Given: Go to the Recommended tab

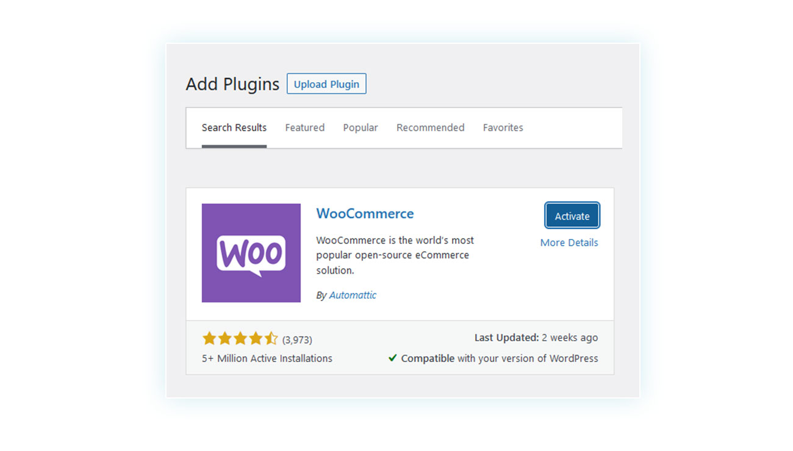Looking at the screenshot, I should point(431,127).
